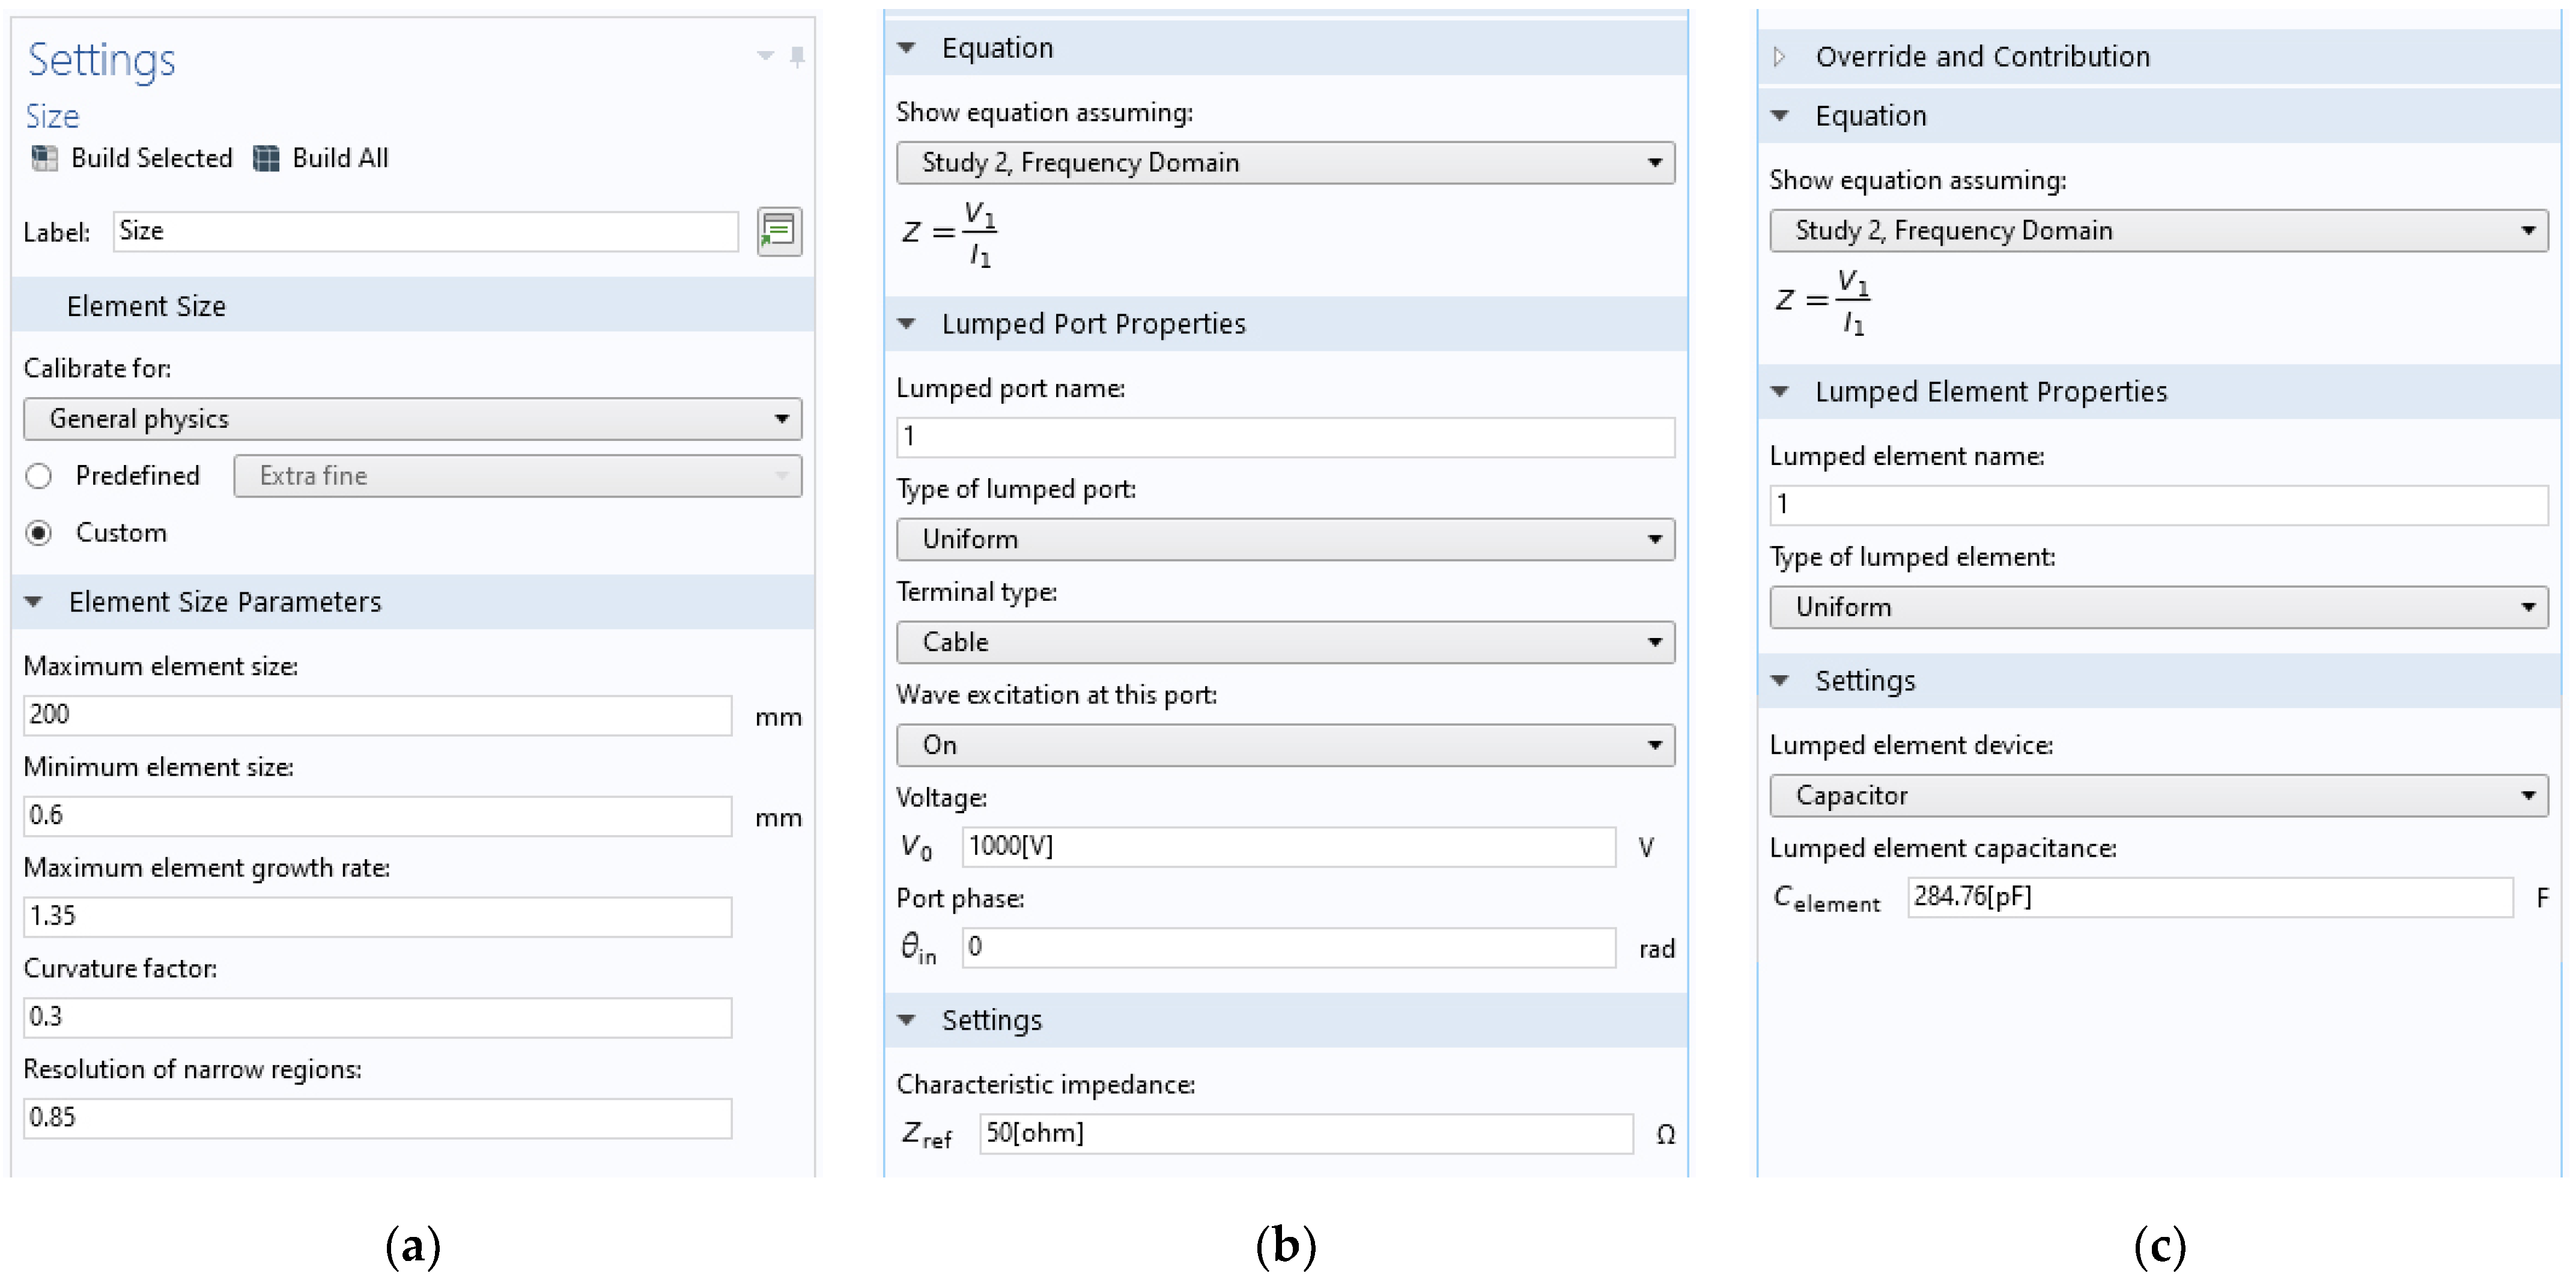Open Wave excitation at this port dropdown

point(1284,745)
